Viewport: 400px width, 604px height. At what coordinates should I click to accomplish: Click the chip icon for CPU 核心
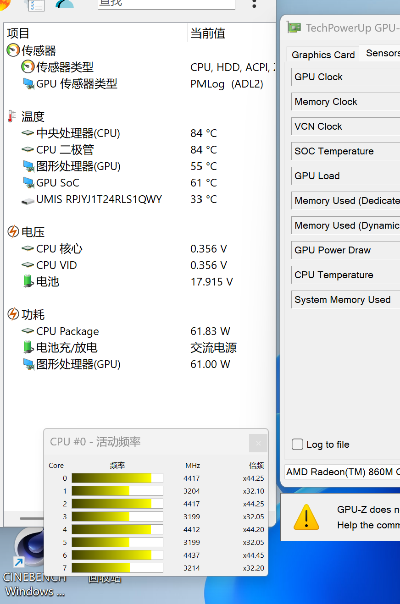(x=28, y=249)
